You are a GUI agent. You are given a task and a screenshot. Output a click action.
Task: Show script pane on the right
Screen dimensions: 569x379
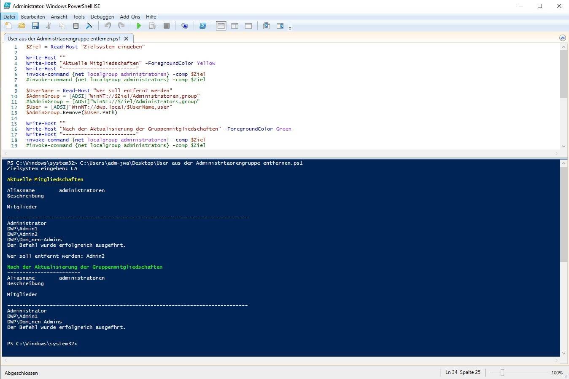point(235,26)
